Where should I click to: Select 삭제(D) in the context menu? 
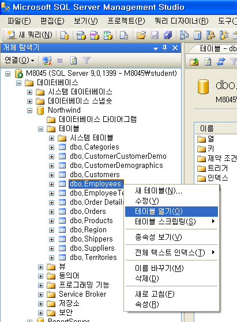click(171, 278)
